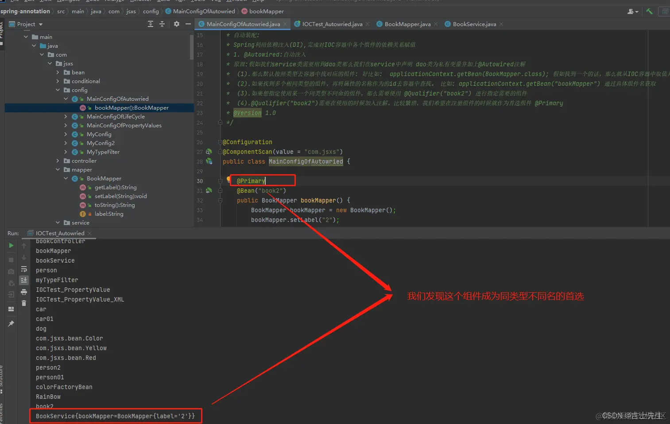Click the gutter bean icon on line 27
Screen dimensions: 670x424
coord(209,152)
